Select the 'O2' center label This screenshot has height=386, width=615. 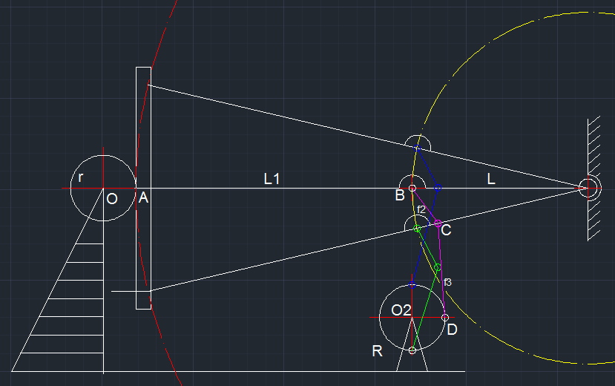click(401, 310)
